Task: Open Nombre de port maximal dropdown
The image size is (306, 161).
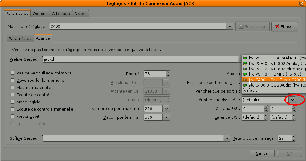Action: point(167,109)
